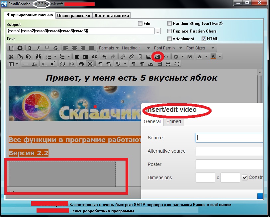This screenshot has width=270, height=217.
Task: Click the Poster input field
Action: pos(229,164)
